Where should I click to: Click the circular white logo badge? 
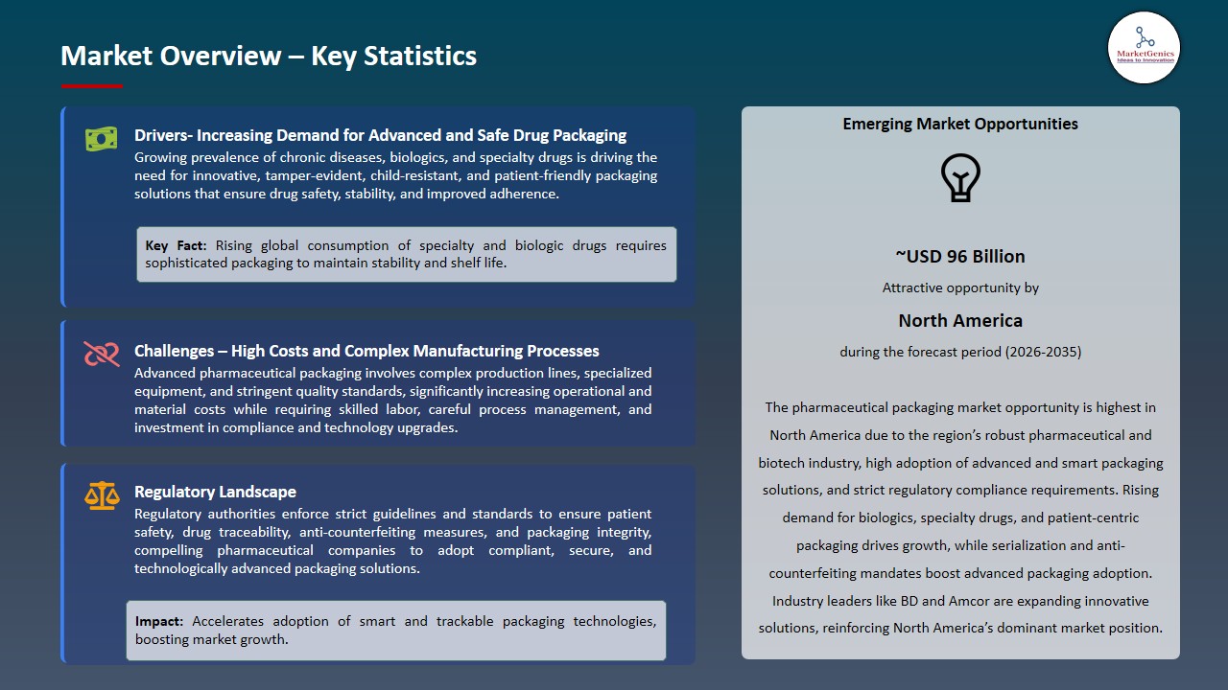pos(1144,48)
